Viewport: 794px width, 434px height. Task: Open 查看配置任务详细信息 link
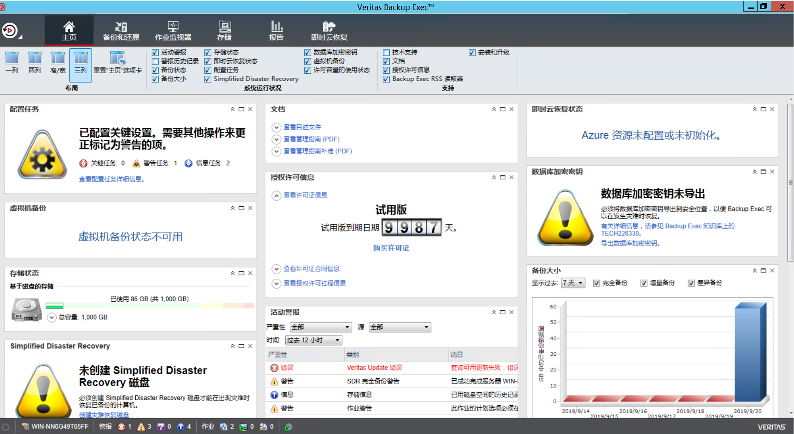click(x=112, y=179)
